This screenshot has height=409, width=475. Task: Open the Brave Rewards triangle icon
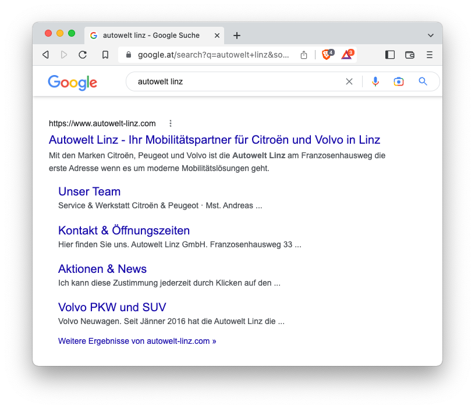(x=347, y=55)
